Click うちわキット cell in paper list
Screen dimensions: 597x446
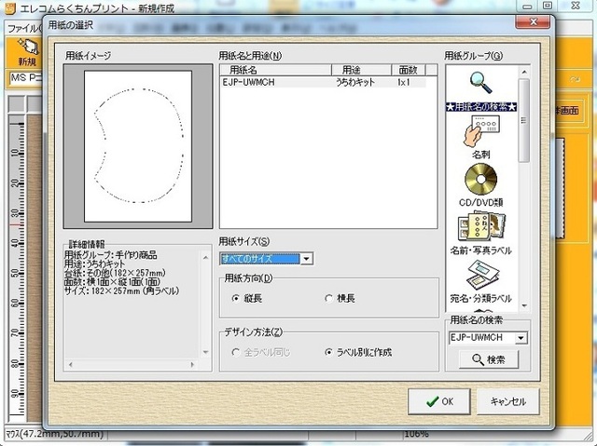coord(354,82)
